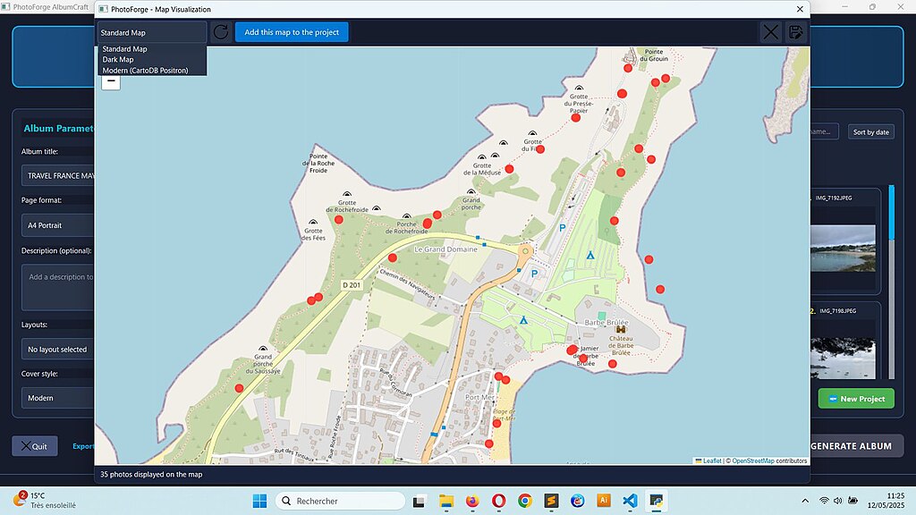Open Visual Studio Code from the taskbar
The image size is (916, 515).
[630, 501]
